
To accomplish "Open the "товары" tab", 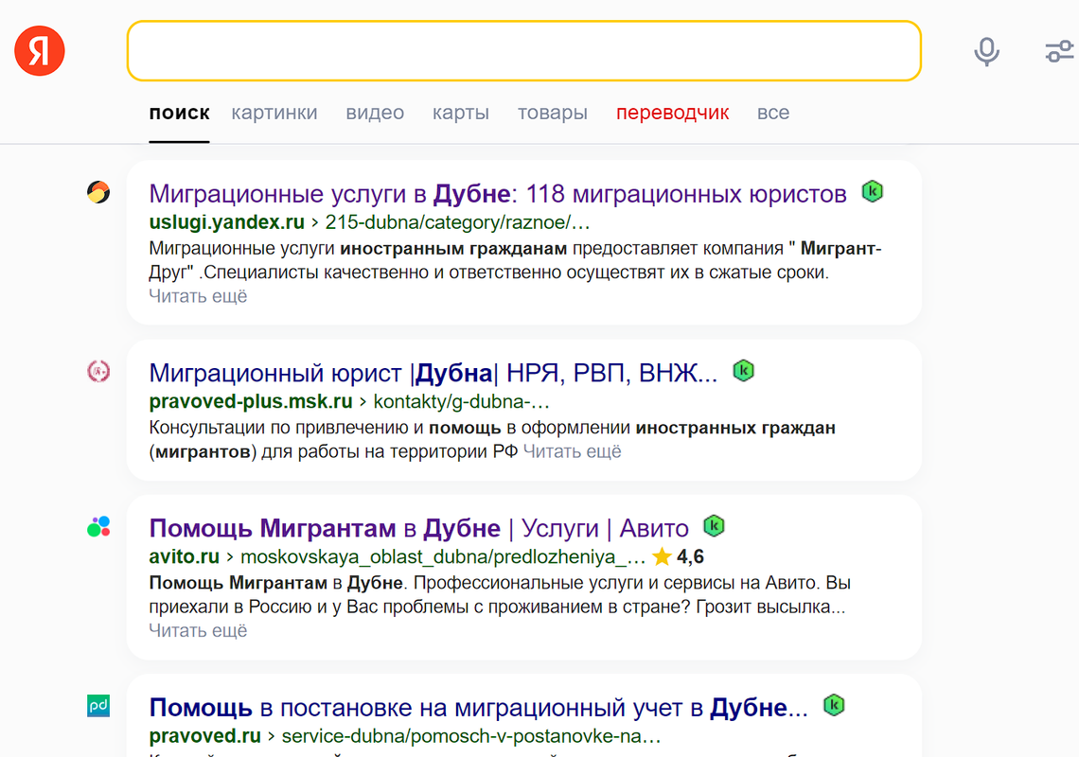I will pos(553,113).
